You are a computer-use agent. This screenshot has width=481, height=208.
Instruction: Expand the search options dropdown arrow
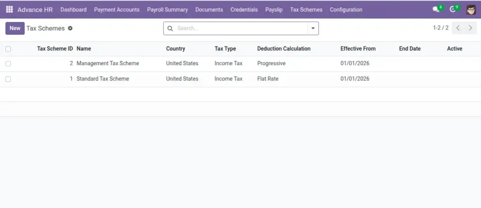(313, 28)
